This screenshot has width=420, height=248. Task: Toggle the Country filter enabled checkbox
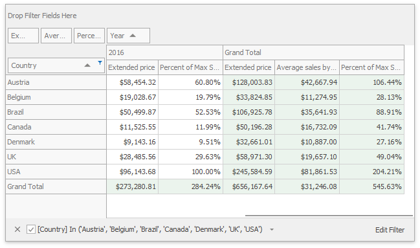point(31,229)
